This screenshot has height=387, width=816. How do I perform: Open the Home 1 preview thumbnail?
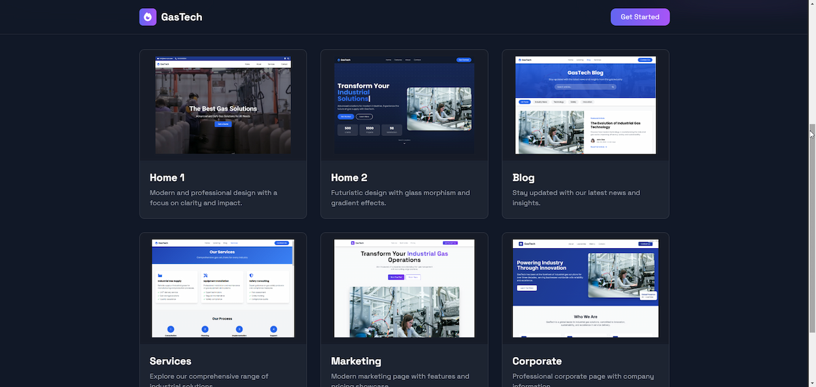[x=223, y=105]
